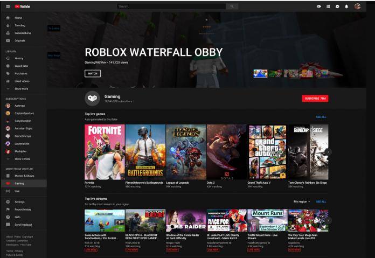Click SEE ALL for Top live games
This screenshot has height=258, width=375.
point(321,117)
